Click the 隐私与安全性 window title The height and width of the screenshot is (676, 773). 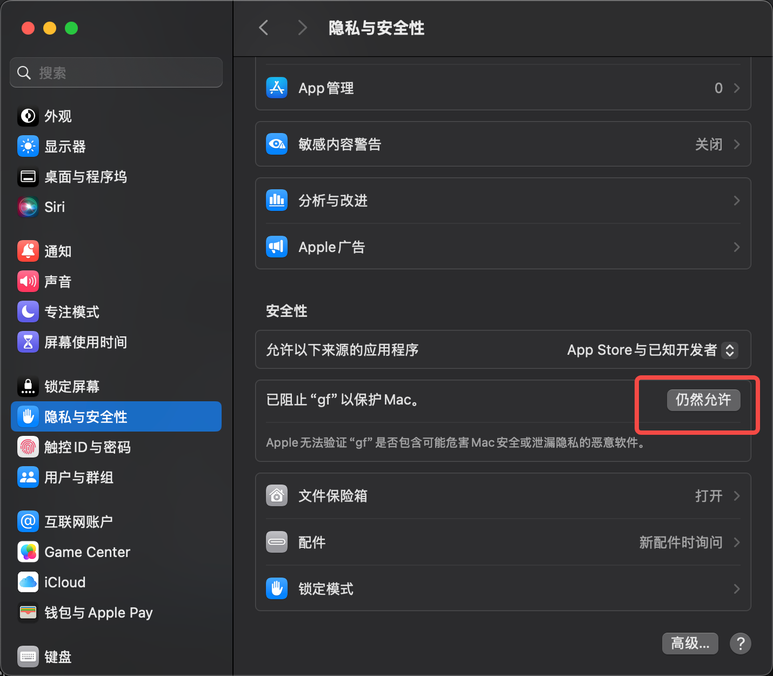point(377,28)
